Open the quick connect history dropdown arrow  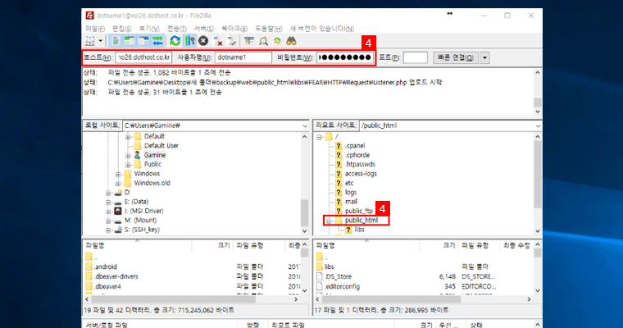484,57
